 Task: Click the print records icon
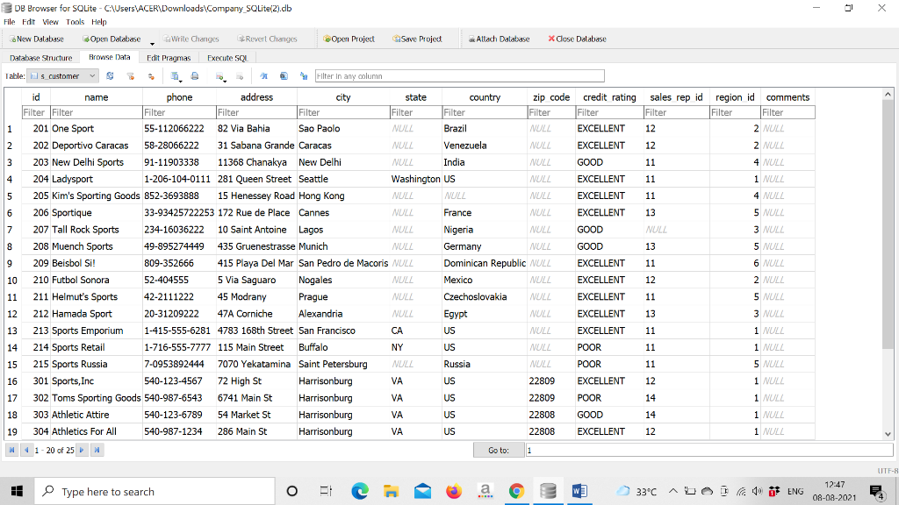pyautogui.click(x=193, y=75)
